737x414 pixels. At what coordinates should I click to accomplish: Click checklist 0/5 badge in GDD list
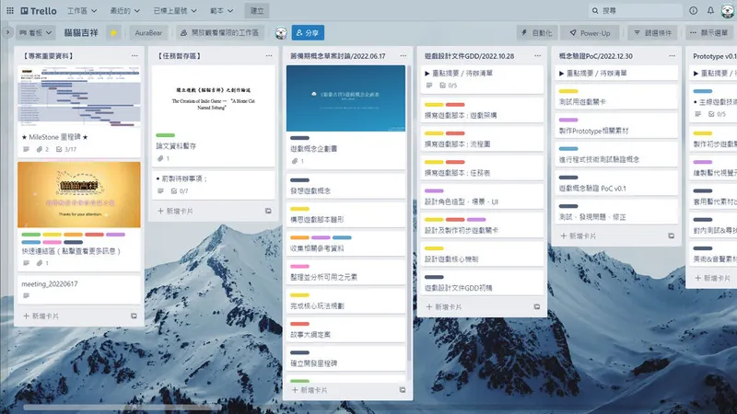[x=449, y=86]
